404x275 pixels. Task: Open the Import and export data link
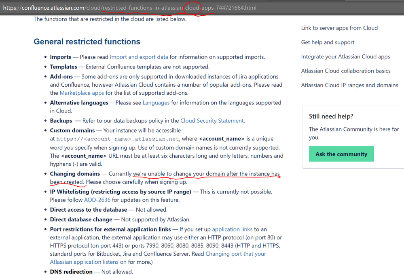click(139, 57)
